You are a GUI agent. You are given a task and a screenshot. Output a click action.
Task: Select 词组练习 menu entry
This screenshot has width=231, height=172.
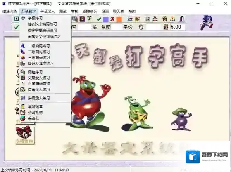45,72
